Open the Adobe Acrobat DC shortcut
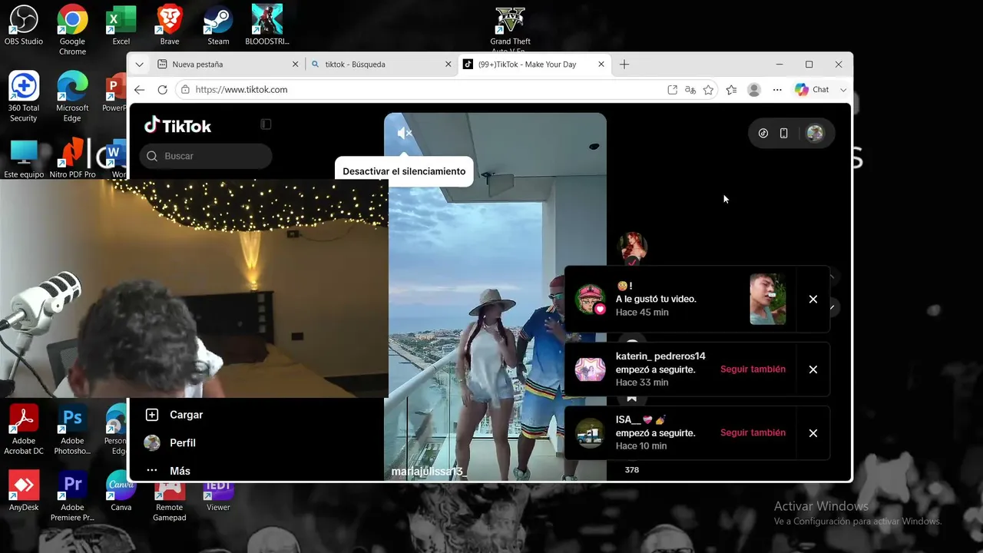Image resolution: width=983 pixels, height=553 pixels. click(24, 430)
